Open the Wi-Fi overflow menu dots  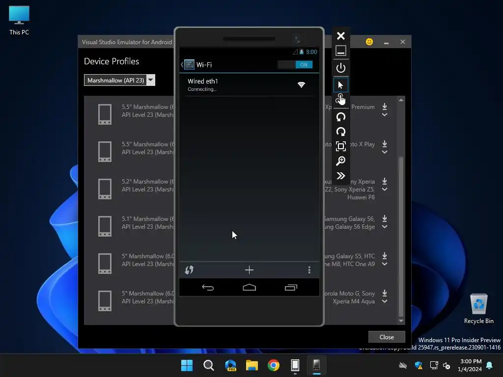(x=309, y=270)
